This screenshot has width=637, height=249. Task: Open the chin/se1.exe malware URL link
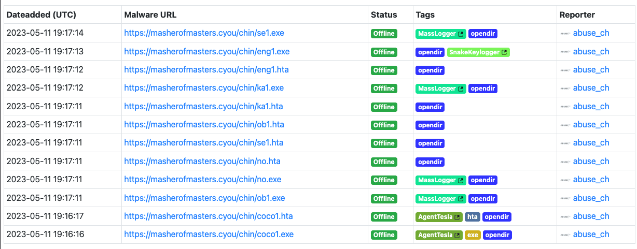coord(204,33)
